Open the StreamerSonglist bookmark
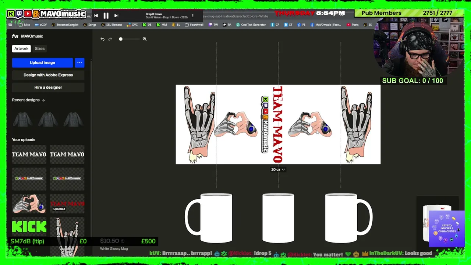471x265 pixels. pyautogui.click(x=65, y=25)
